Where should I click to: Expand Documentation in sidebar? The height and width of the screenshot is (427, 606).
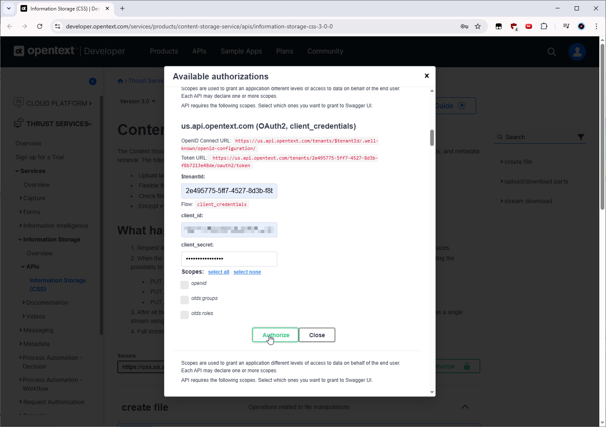(x=45, y=302)
